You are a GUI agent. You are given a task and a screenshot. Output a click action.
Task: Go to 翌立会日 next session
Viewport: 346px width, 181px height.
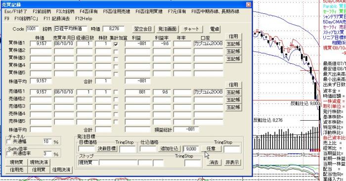pyautogui.click(x=143, y=29)
